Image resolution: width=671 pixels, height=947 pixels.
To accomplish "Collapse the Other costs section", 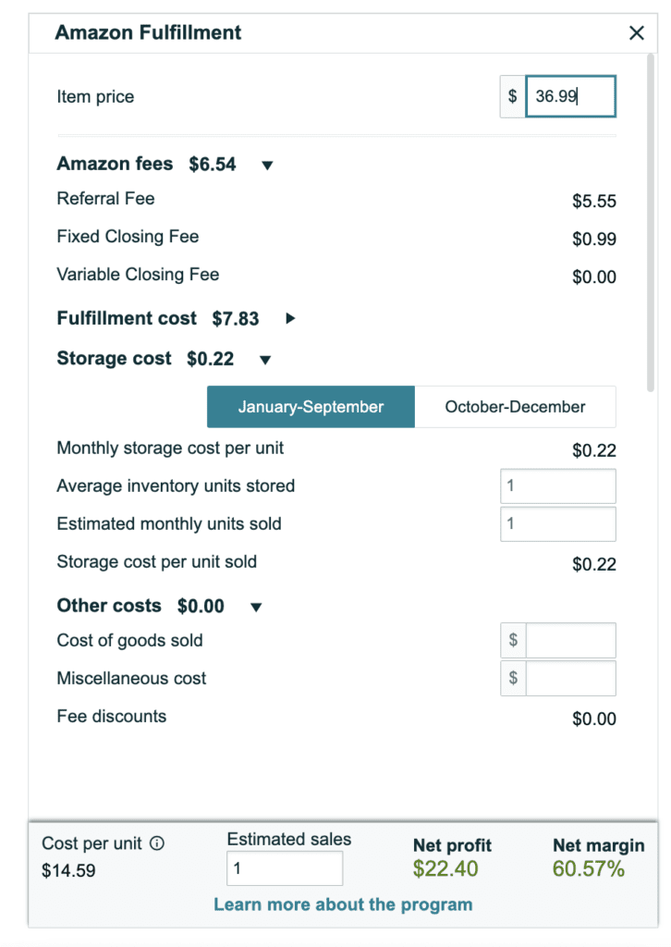I will (x=256, y=607).
